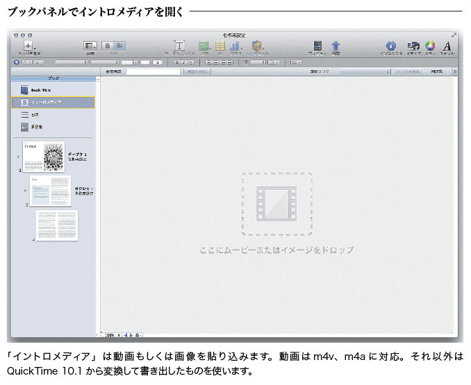
Task: Click the sidebar collapse button next to header
Action: click(98, 78)
